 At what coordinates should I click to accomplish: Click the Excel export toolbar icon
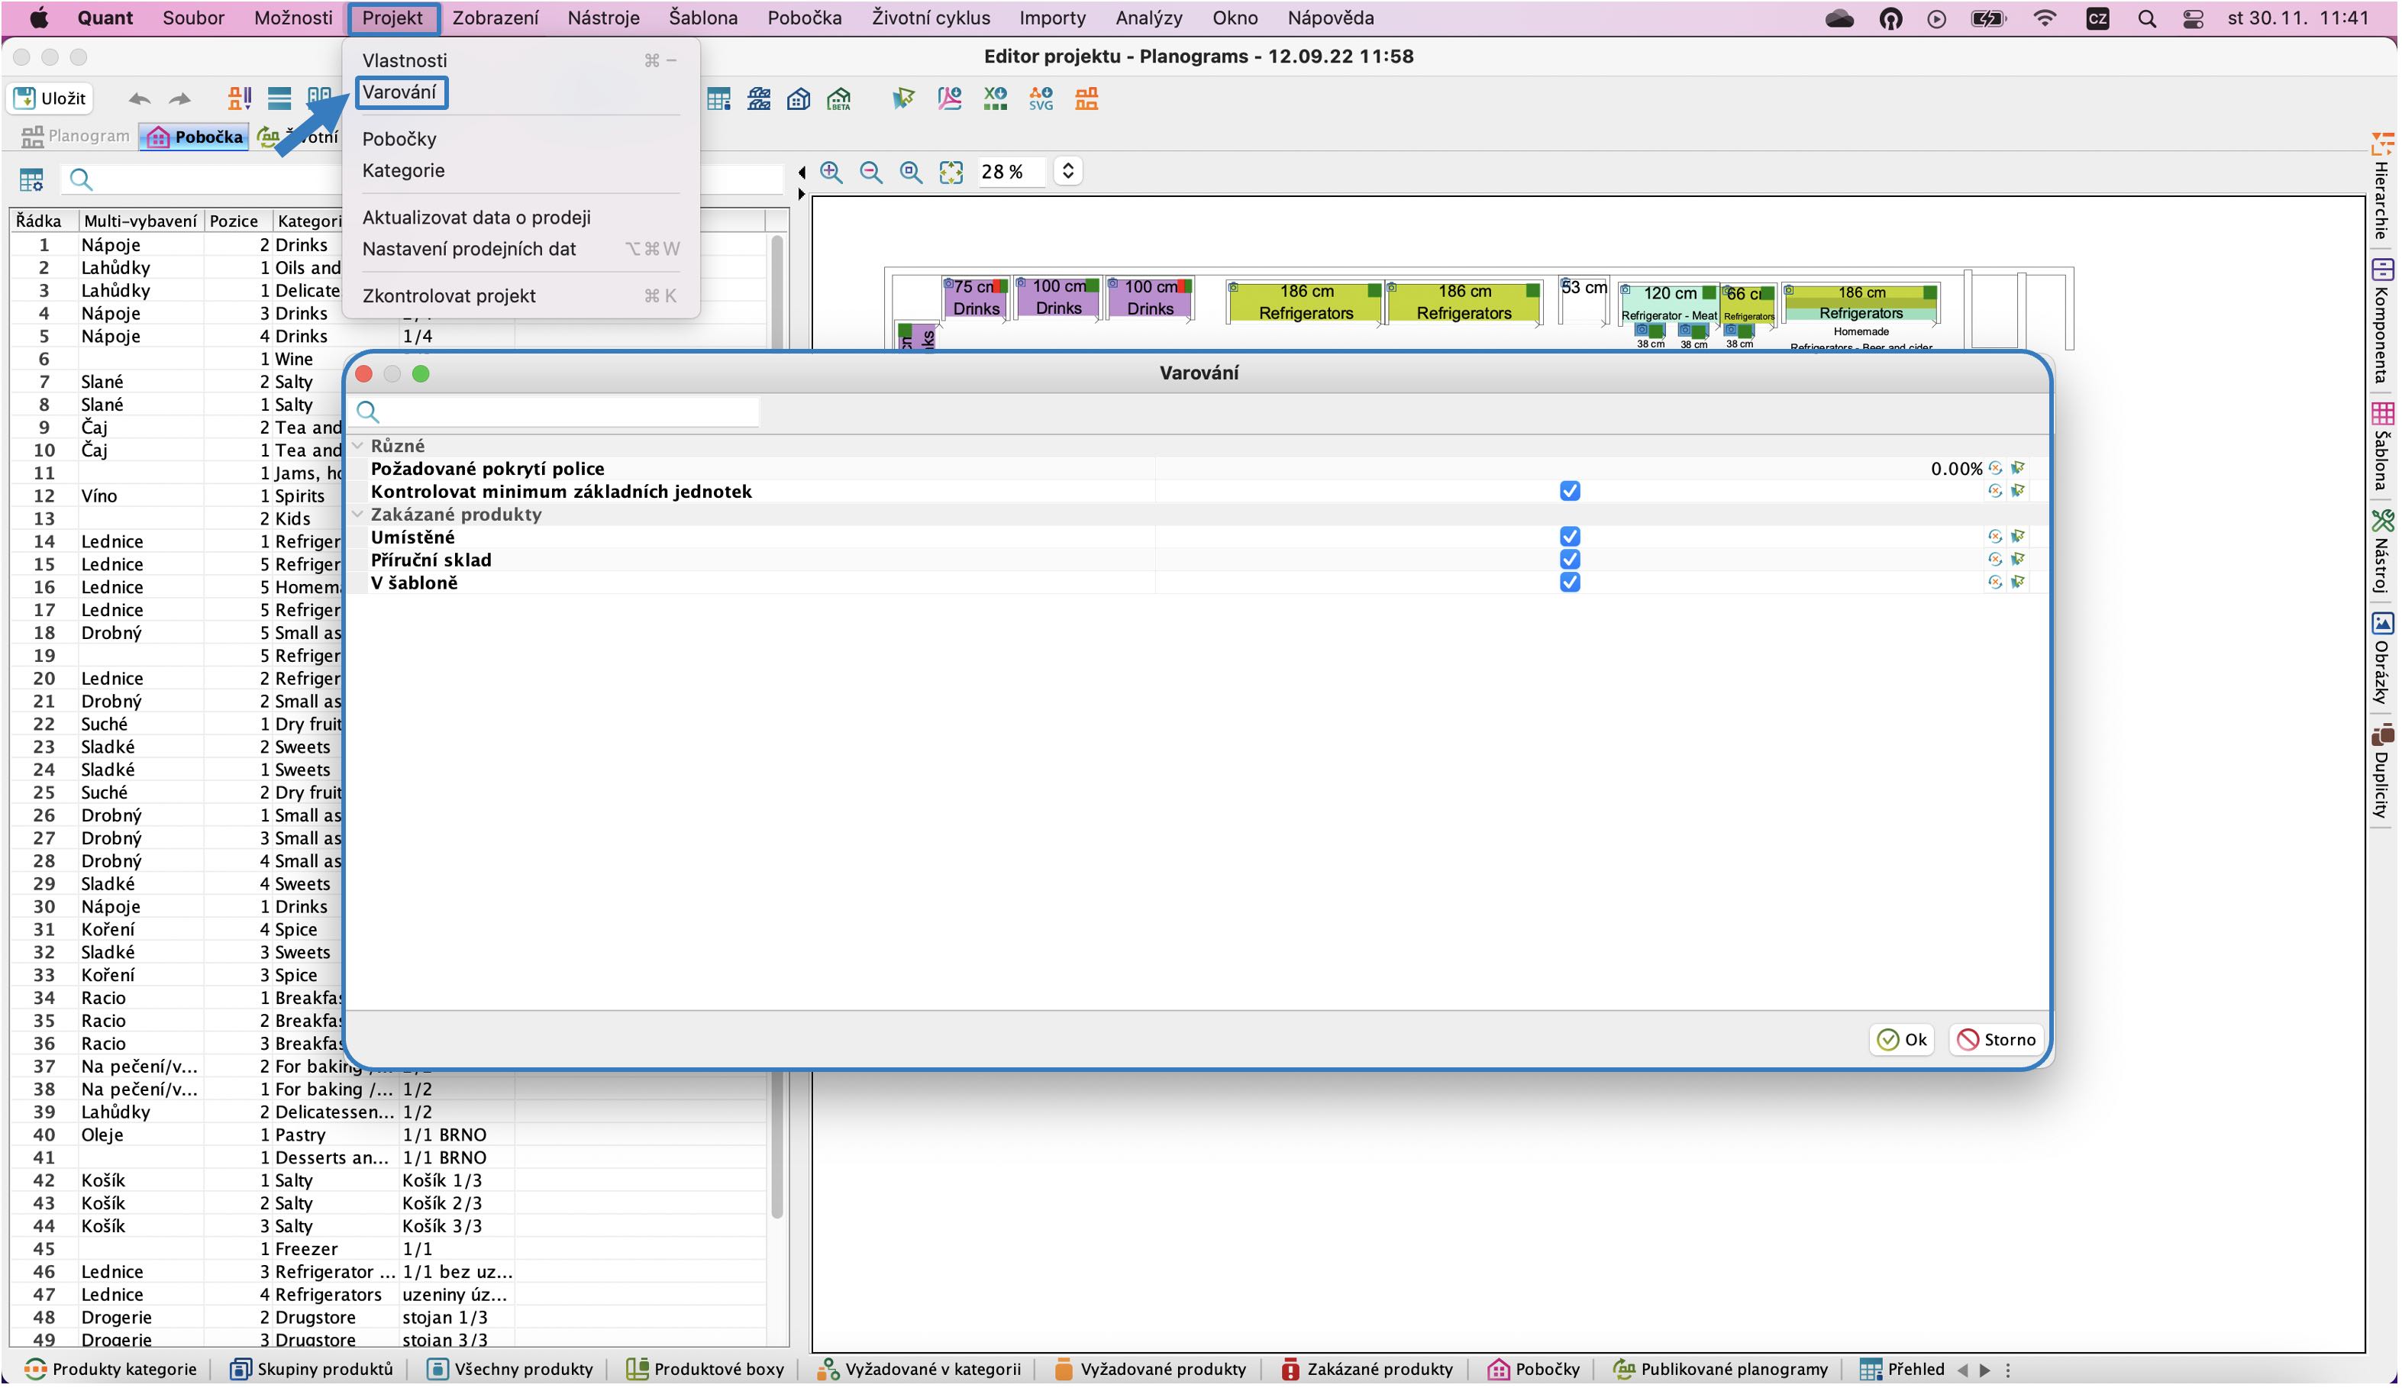pos(995,98)
